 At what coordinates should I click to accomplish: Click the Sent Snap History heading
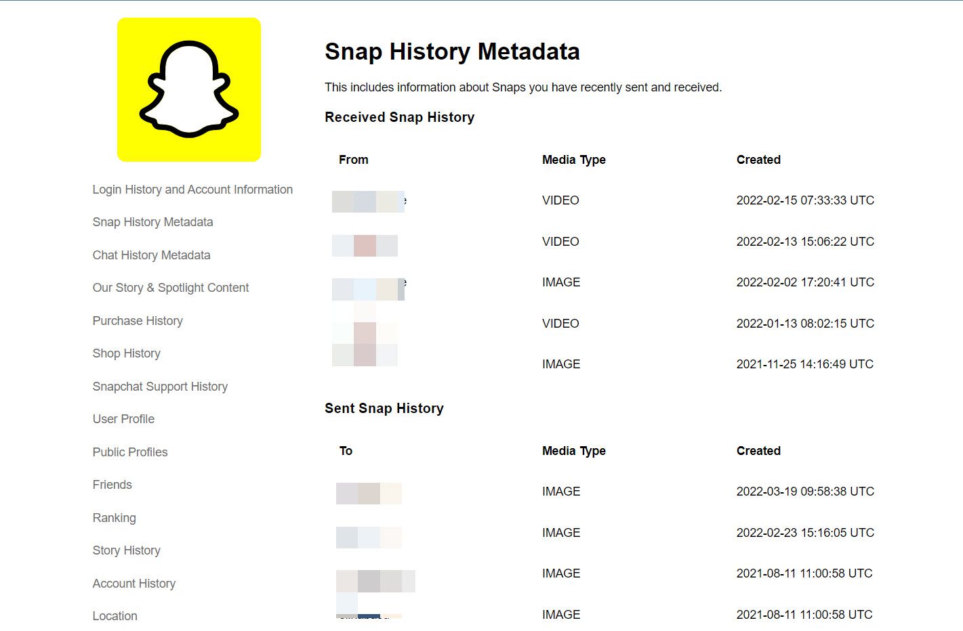coord(384,408)
